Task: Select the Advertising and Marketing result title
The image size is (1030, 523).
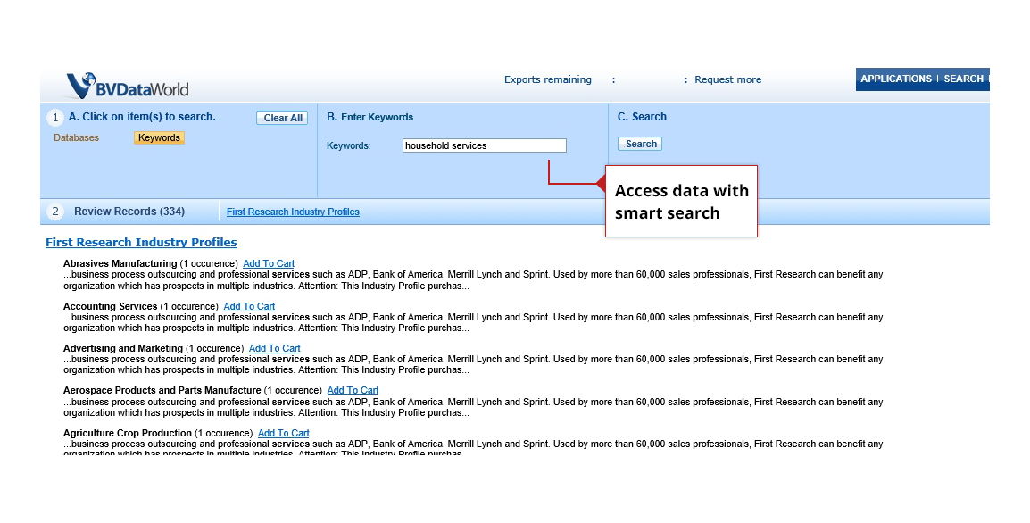Action: click(x=123, y=348)
